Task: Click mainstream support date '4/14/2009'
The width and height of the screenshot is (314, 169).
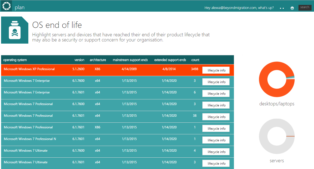Action: coord(129,69)
